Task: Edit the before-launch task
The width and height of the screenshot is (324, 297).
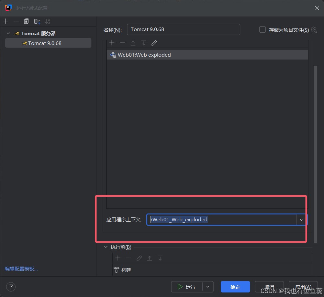Action: click(x=139, y=258)
